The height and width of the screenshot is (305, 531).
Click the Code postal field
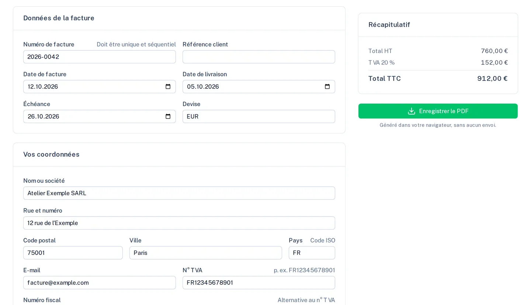point(73,253)
